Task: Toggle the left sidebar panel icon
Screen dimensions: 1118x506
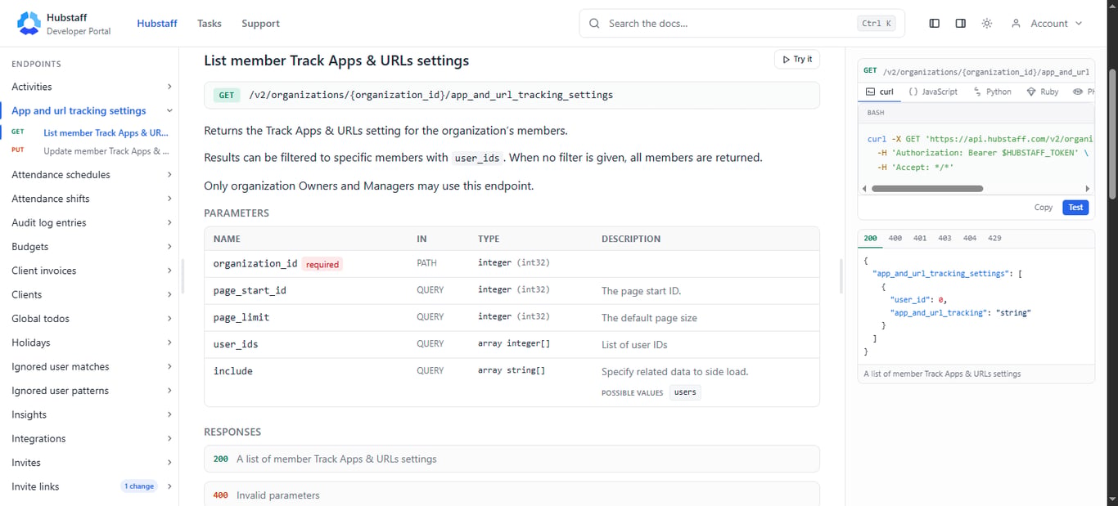Action: tap(934, 24)
